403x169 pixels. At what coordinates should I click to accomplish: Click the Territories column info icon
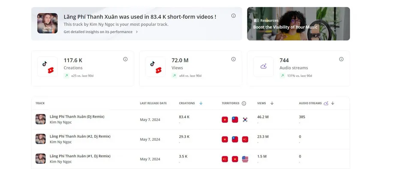point(244,103)
